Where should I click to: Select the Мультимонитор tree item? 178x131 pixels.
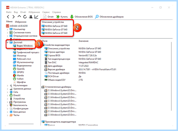point(23,62)
